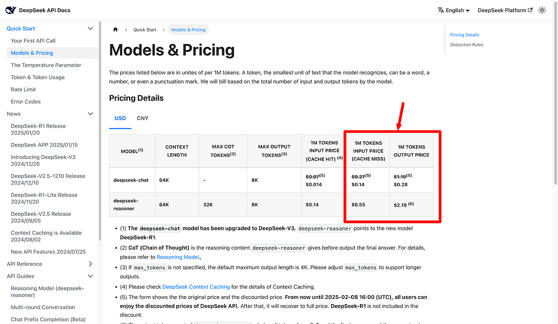Image resolution: width=558 pixels, height=324 pixels.
Task: Click the deepseek-chat table cell
Action: pyautogui.click(x=132, y=180)
